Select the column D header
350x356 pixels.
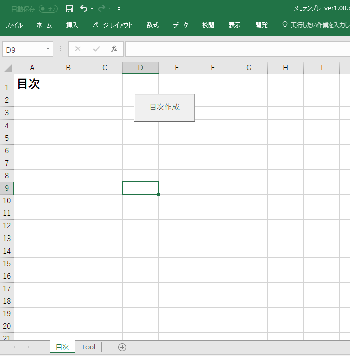140,68
